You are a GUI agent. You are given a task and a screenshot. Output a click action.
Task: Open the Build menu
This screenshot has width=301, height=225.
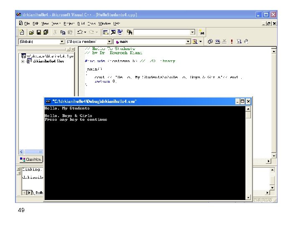(81, 23)
